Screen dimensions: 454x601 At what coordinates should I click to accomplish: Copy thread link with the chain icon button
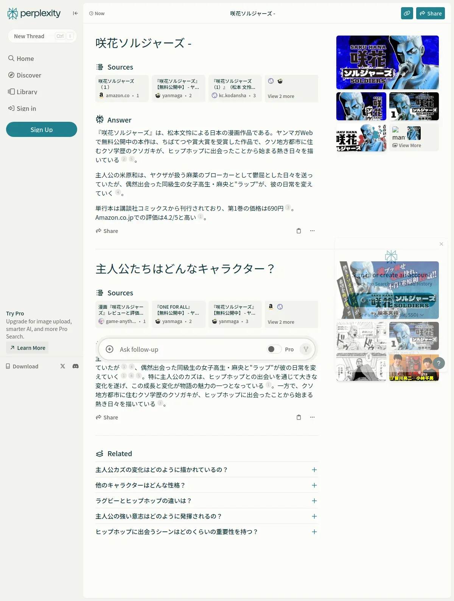pos(407,13)
